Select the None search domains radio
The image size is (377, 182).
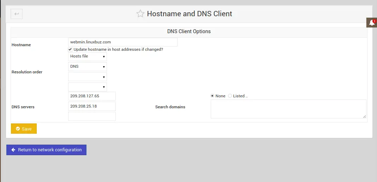pos(212,96)
